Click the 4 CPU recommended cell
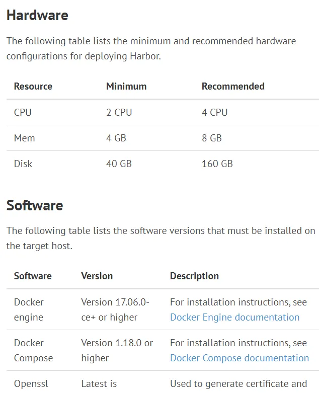The width and height of the screenshot is (319, 393). click(214, 112)
